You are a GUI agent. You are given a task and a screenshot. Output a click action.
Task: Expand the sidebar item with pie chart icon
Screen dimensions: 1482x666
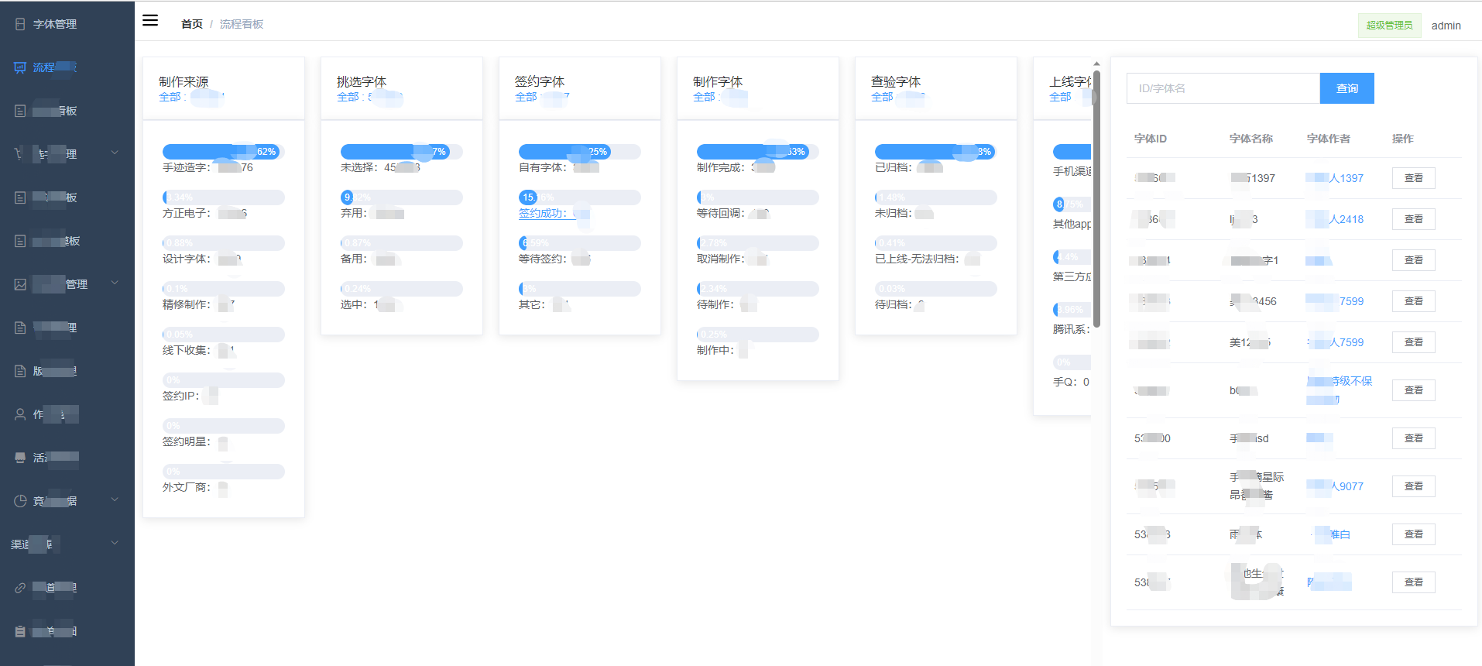click(x=115, y=499)
